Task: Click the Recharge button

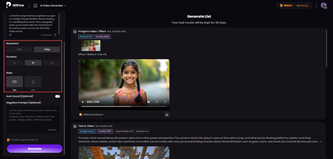Action: 302,5
